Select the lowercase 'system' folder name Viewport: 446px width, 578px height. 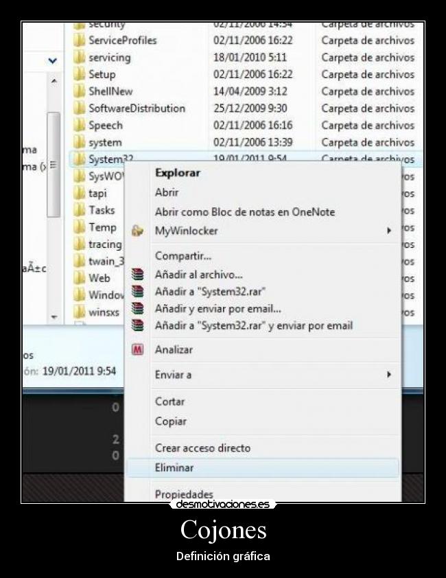pos(105,143)
